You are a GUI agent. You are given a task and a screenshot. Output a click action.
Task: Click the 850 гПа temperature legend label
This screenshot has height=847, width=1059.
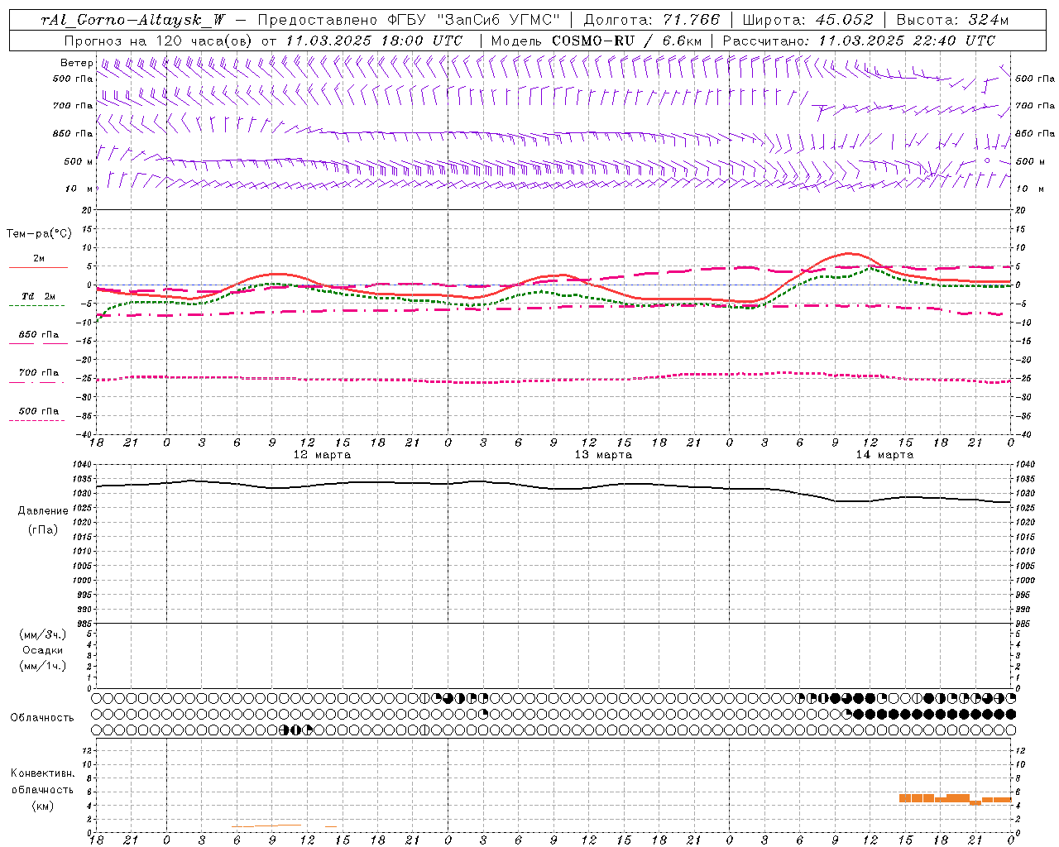[x=38, y=335]
